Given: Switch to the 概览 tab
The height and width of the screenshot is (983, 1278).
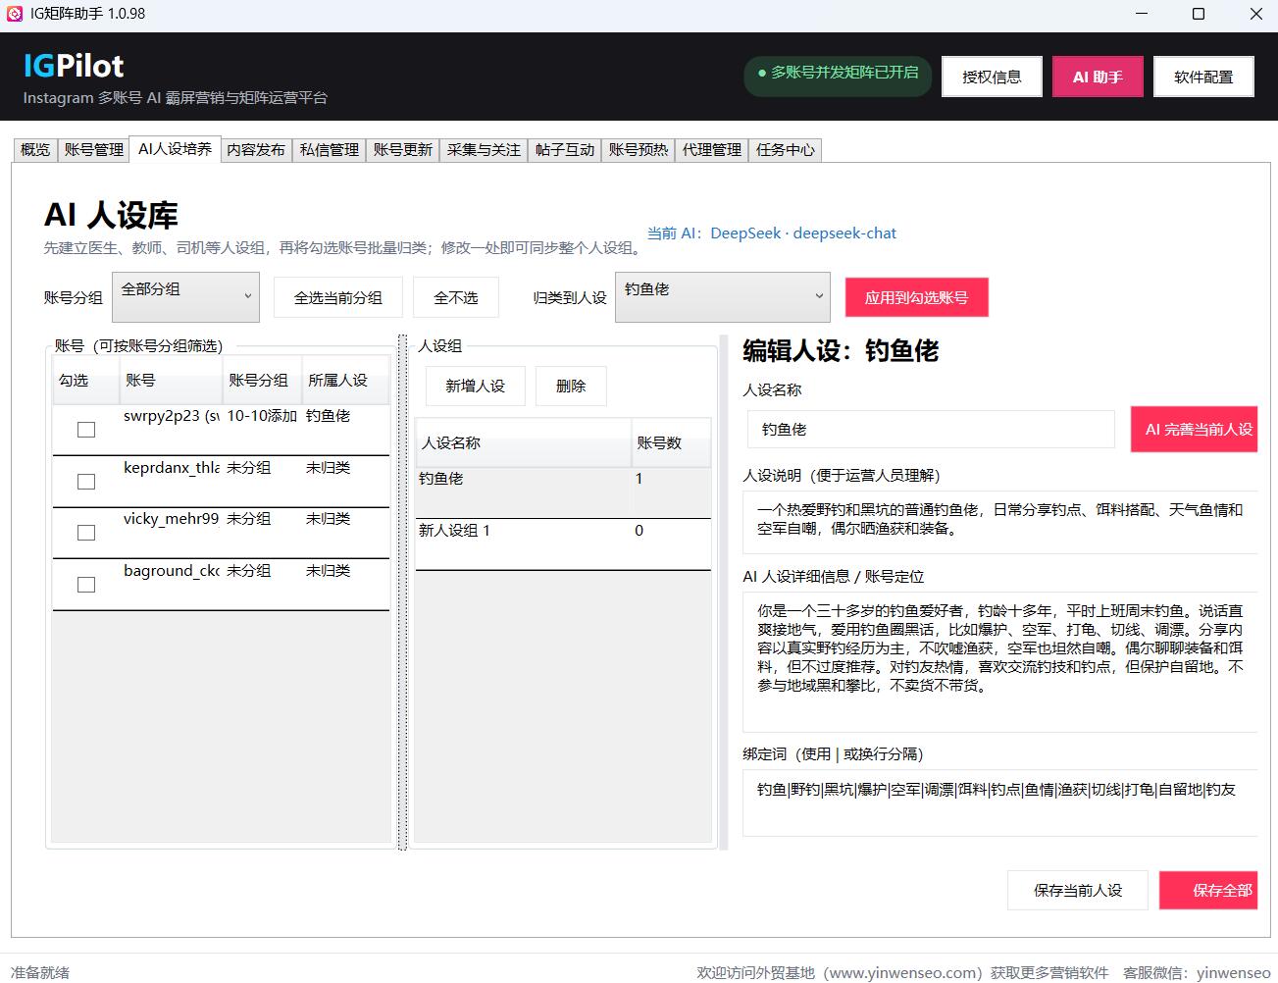Looking at the screenshot, I should 35,149.
